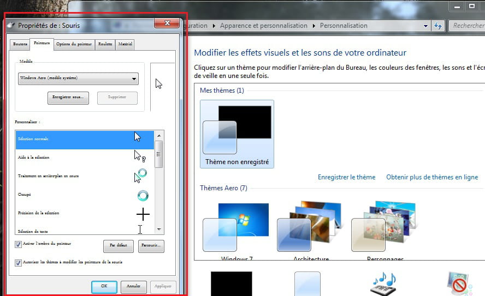Screen dimensions: 485x296
Task: Click the working-in-background cursor icon
Action: pyautogui.click(x=140, y=176)
